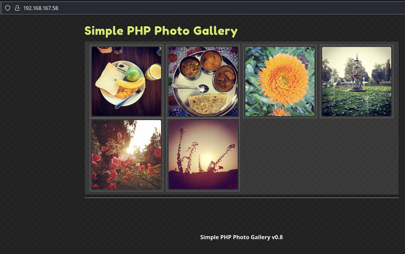Screen dimensions: 405x254
Task: Open the garden fountain photo thumbnail
Action: tap(357, 81)
